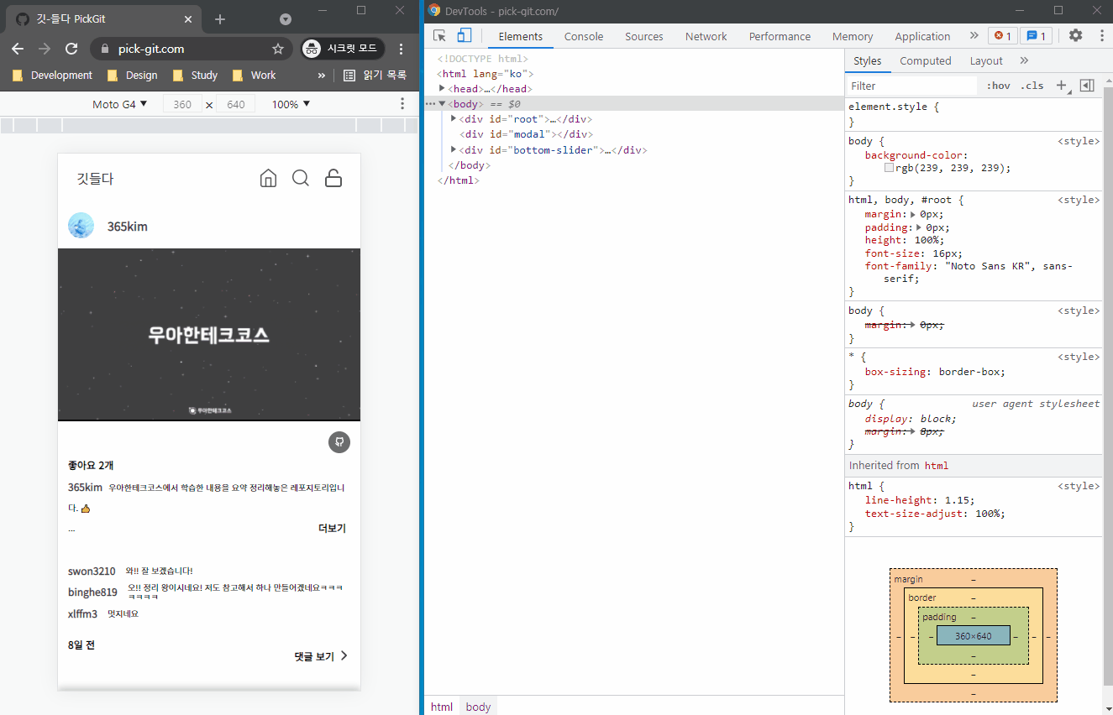Switch to the Computed styles tab
Screen dimensions: 1113x715
click(925, 60)
